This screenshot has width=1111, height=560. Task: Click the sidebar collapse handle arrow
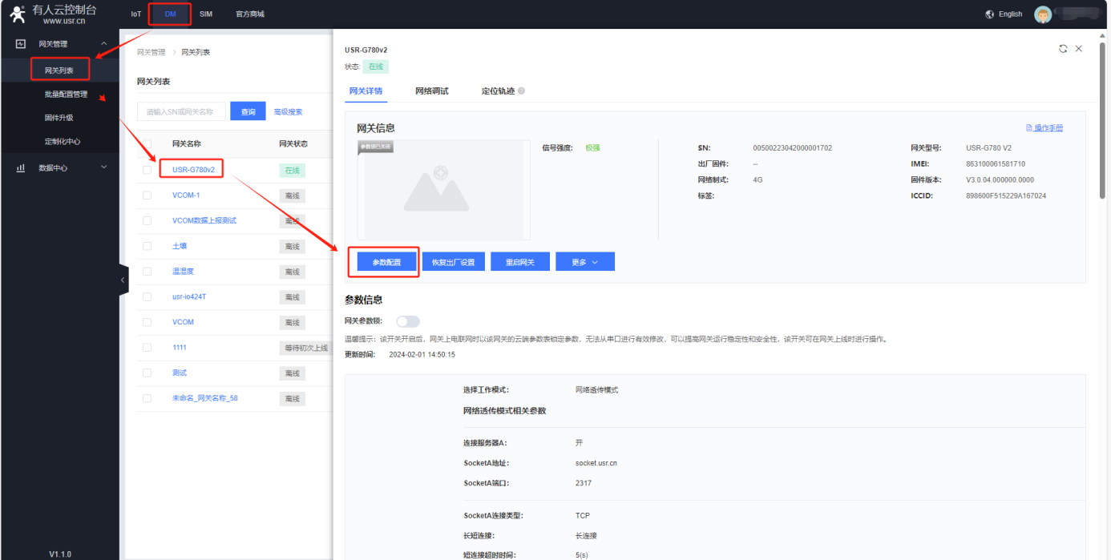tap(123, 280)
